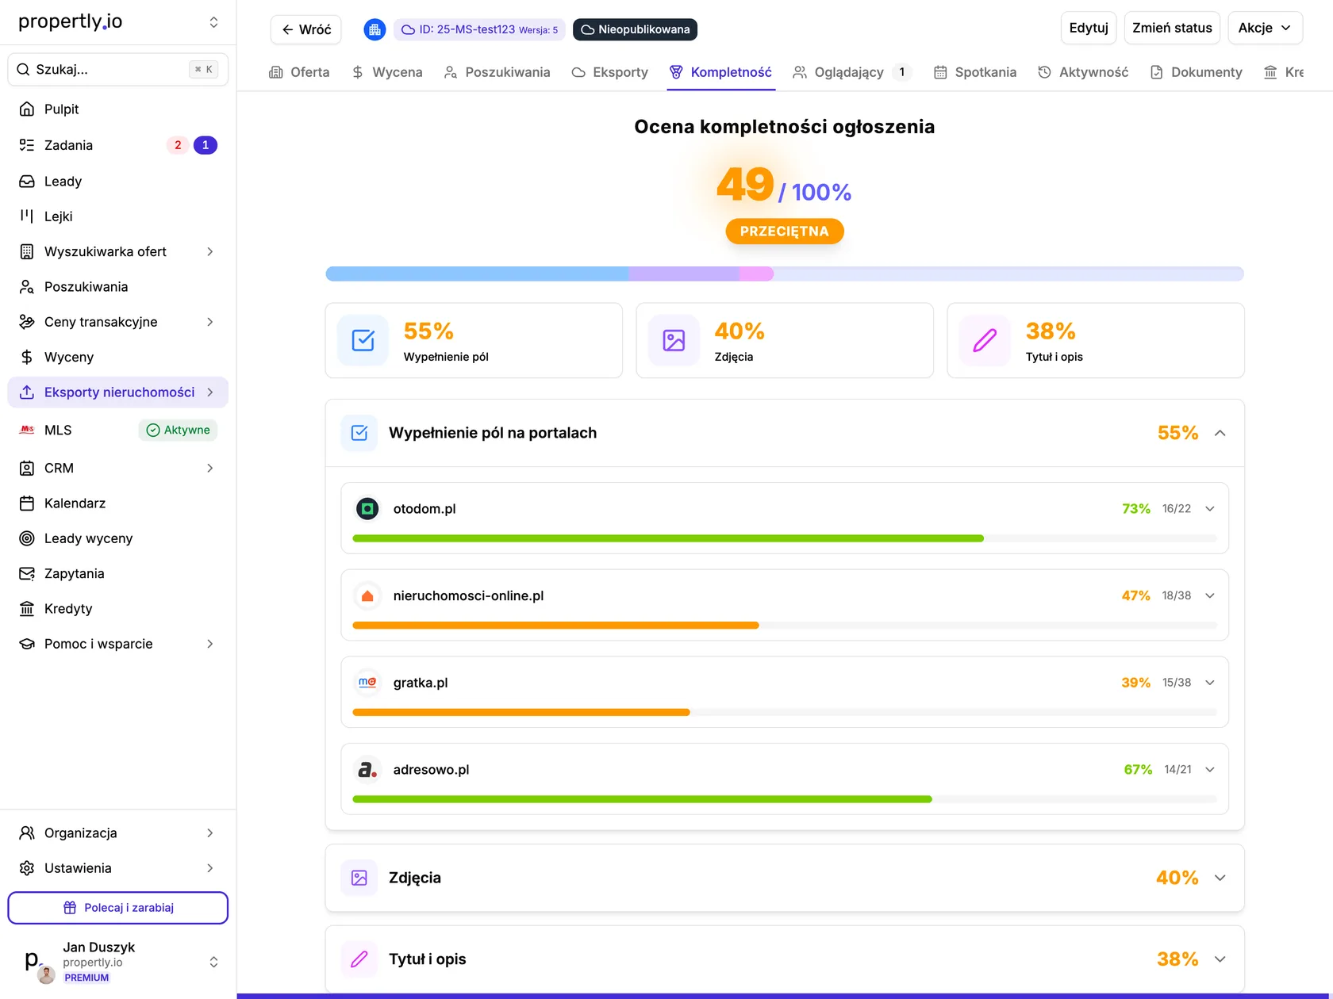Expand the Tytuł i opis section
This screenshot has width=1333, height=999.
1220,959
